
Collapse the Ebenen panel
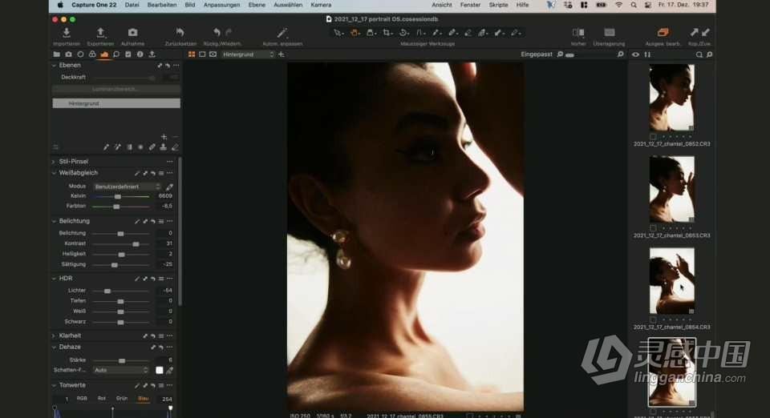[x=54, y=65]
